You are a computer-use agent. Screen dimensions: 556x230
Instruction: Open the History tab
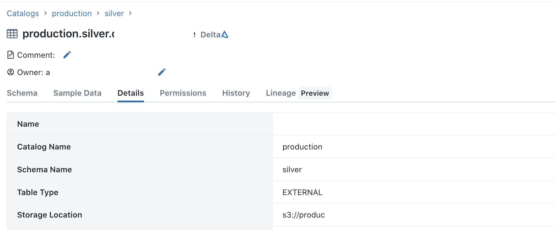236,93
